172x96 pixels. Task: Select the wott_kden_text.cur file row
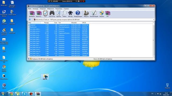point(59,51)
